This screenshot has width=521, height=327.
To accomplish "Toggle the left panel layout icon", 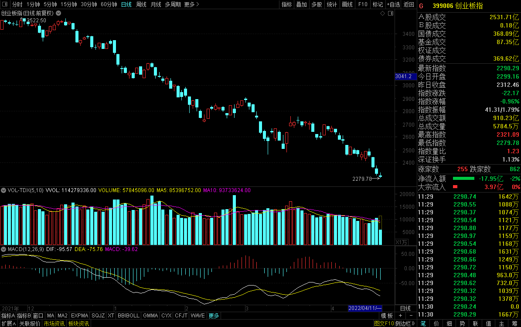I will [x=5, y=4].
